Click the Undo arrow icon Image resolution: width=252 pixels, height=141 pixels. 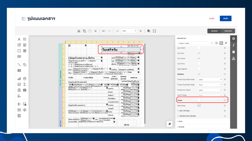[104, 31]
